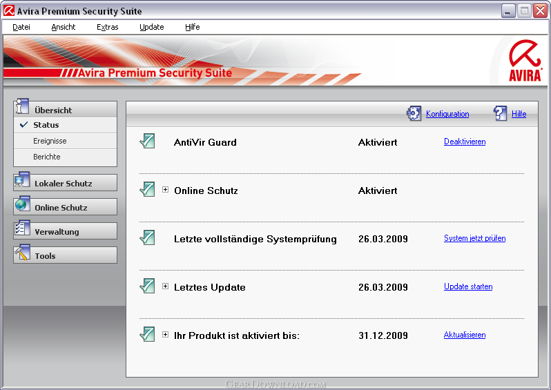Click the Avira logo in the banner
The height and width of the screenshot is (390, 551).
(x=525, y=61)
